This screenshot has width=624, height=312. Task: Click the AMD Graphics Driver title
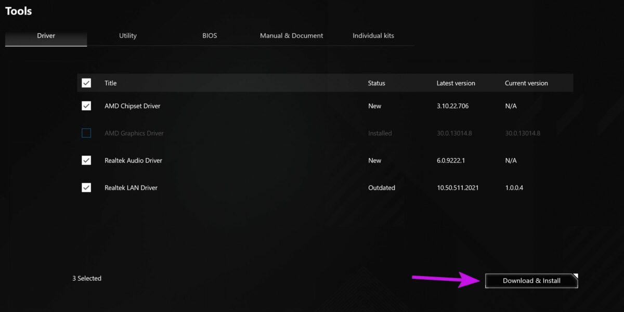pos(134,133)
